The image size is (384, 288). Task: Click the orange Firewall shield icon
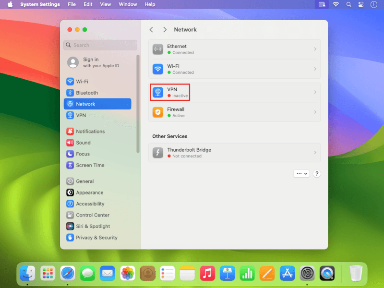[158, 112]
